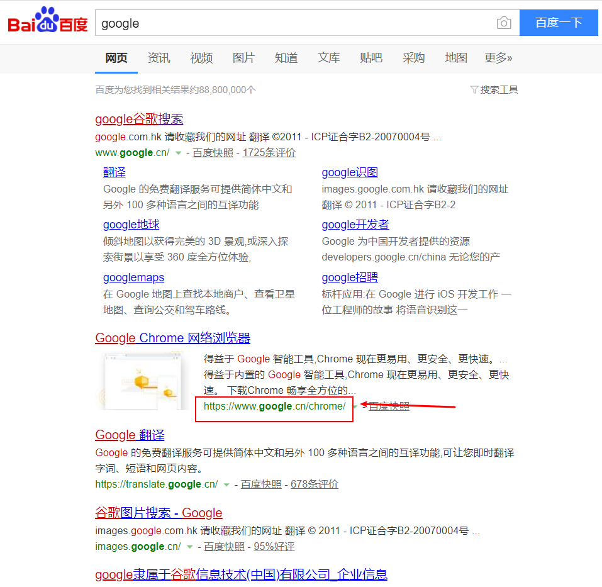Image resolution: width=602 pixels, height=587 pixels.
Task: Go to the 贴吧 tab
Action: (371, 58)
